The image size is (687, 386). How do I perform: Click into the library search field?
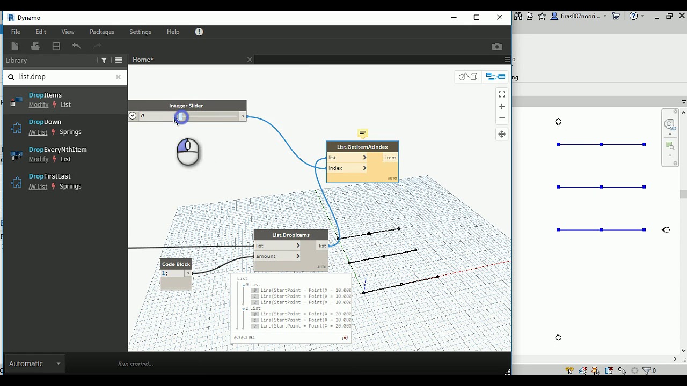[x=65, y=77]
